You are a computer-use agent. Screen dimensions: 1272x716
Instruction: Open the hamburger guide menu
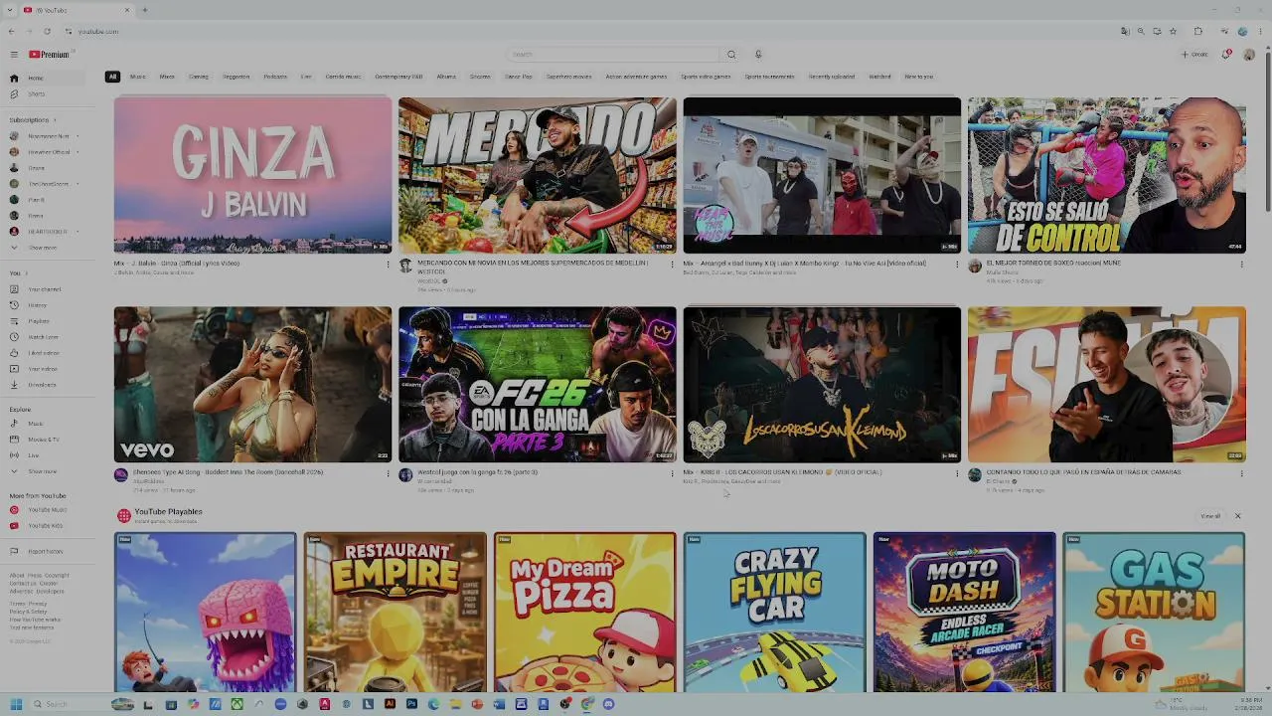pos(14,55)
